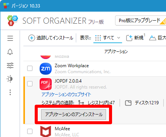Screen dimensions: 166x137
Task: Click アプリケーションのアンインストール button
Action: click(x=74, y=114)
